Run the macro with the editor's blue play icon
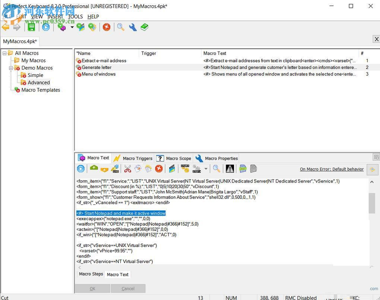Viewport: 380px width, 300px height. [81, 168]
